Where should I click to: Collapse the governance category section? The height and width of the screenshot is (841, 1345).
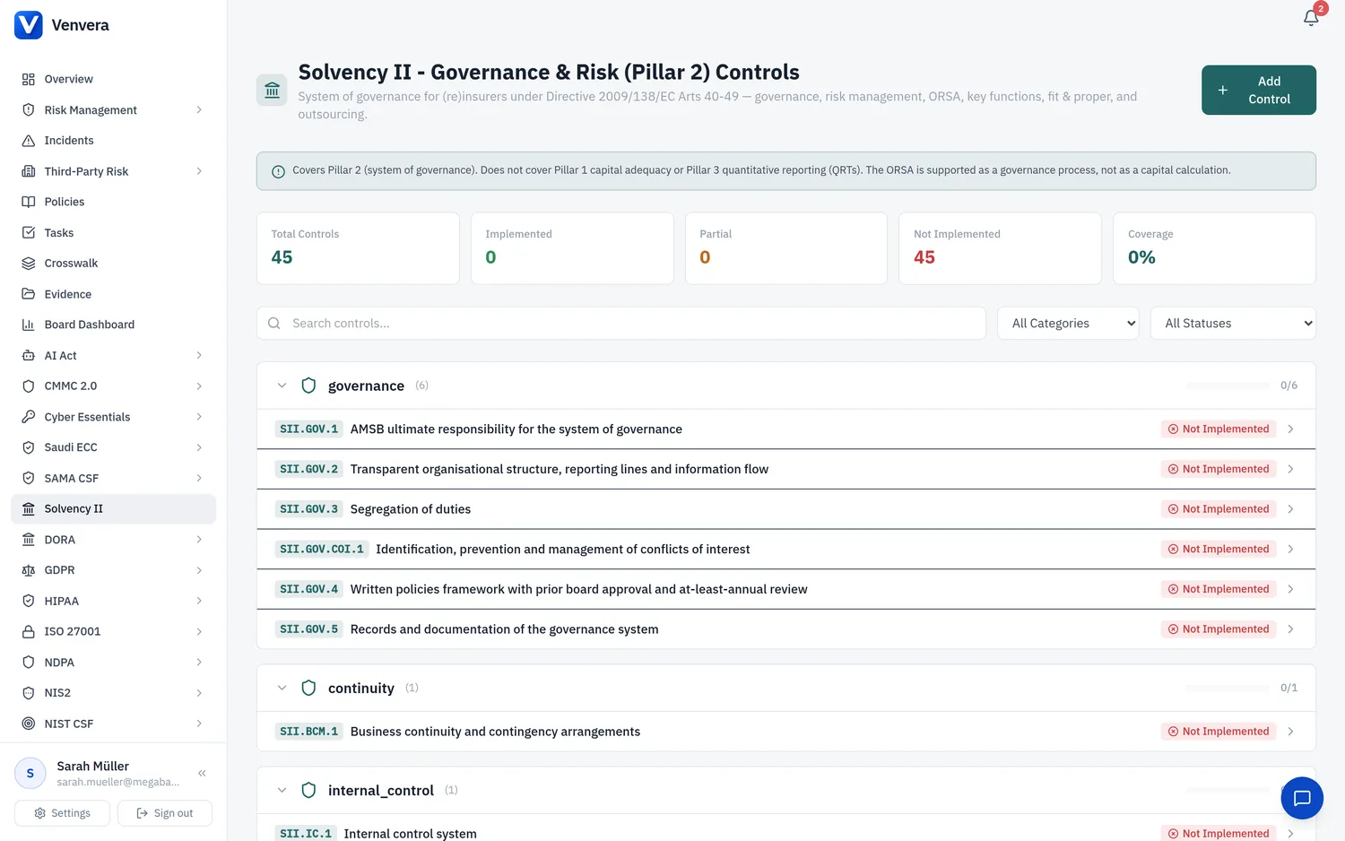[x=282, y=386]
